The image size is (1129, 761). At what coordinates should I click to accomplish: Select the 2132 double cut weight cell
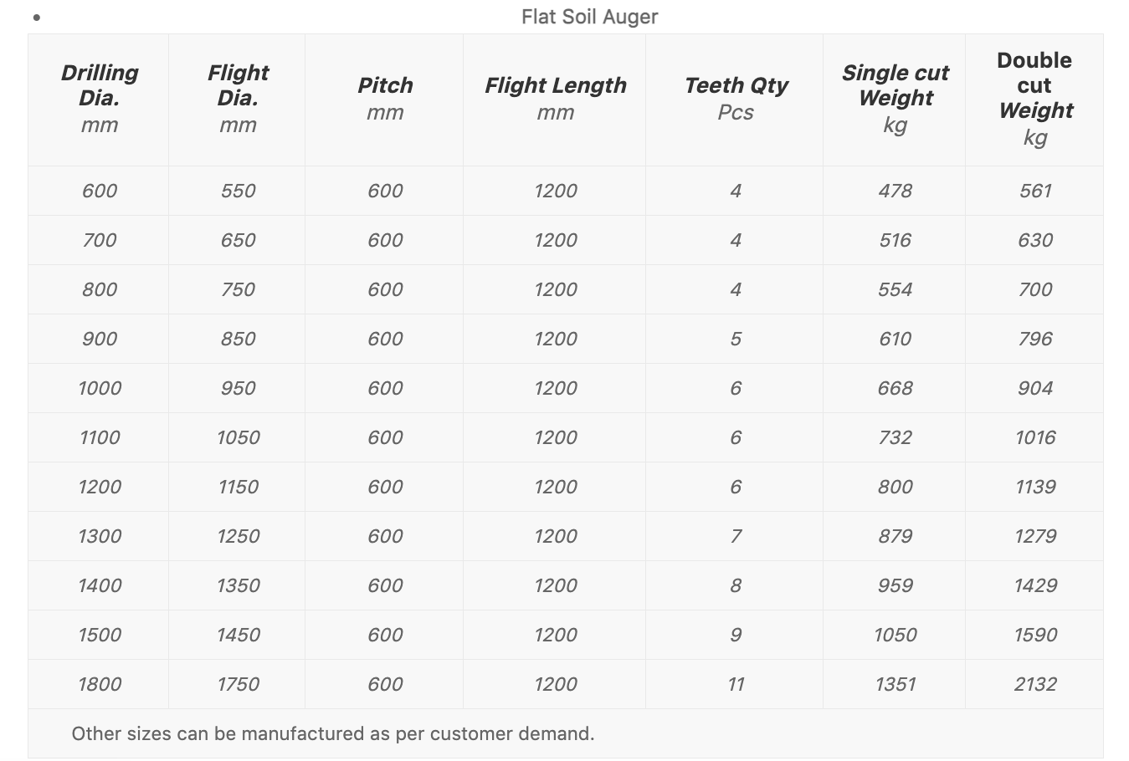coord(1035,684)
